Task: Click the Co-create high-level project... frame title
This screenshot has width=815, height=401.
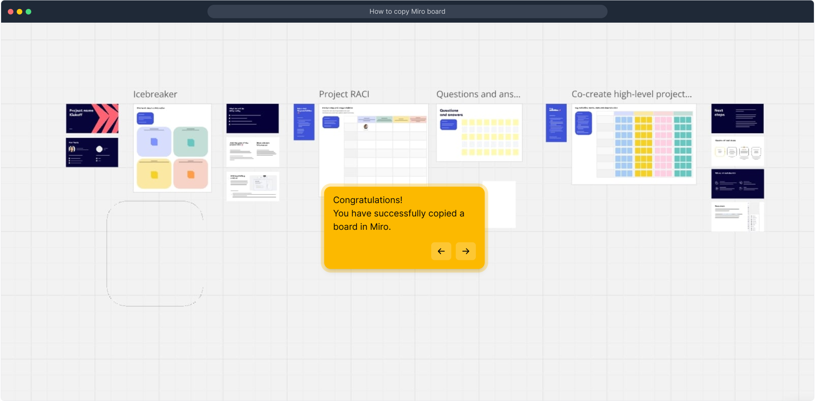Action: pyautogui.click(x=631, y=94)
